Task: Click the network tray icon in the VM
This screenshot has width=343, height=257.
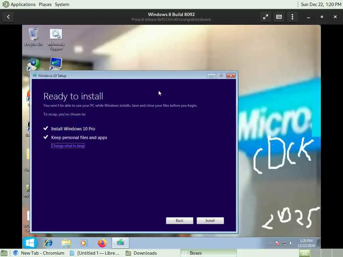Action: pyautogui.click(x=284, y=243)
